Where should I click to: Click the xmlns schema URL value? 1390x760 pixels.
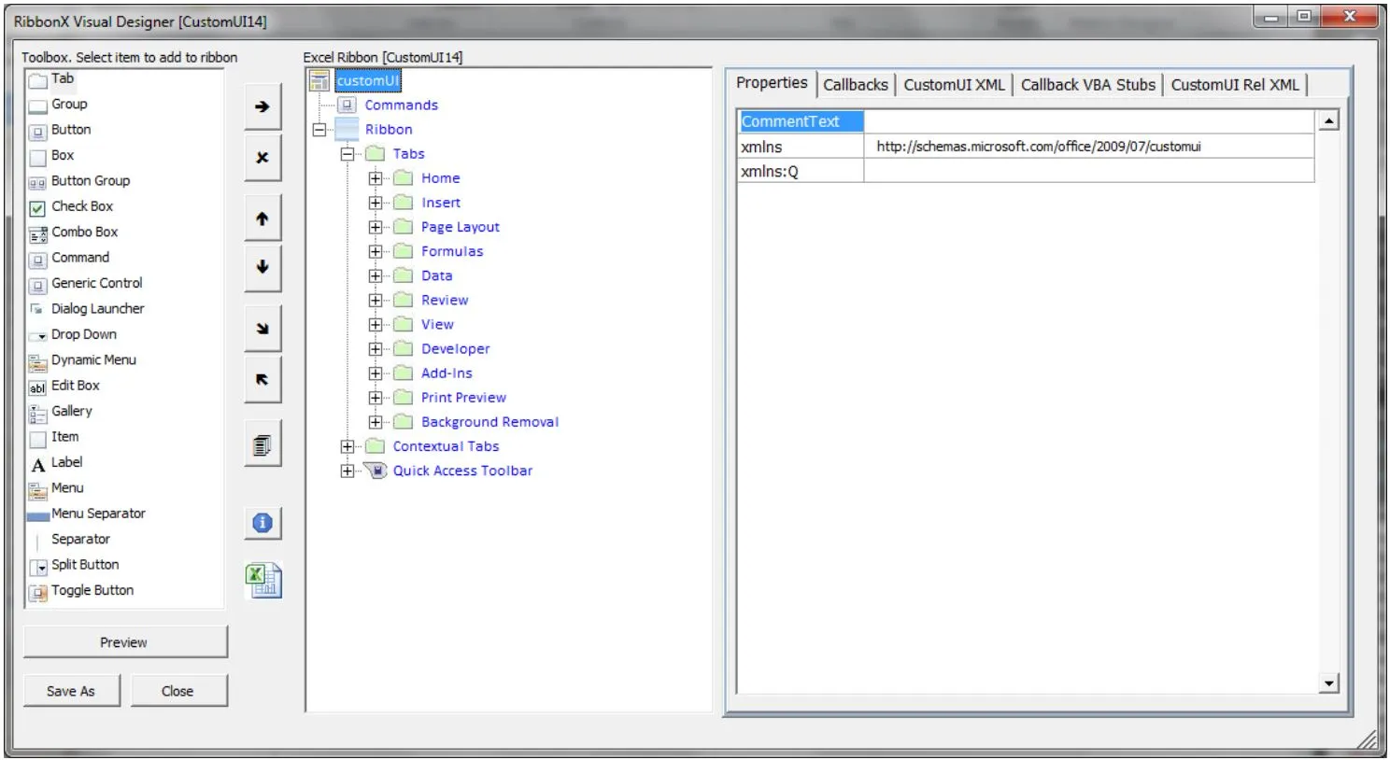pyautogui.click(x=1039, y=147)
